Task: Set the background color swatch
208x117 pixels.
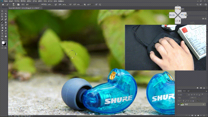Action: tap(5, 45)
